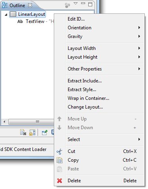Click the partially hidden monitor toolbar icon

click(x=53, y=132)
